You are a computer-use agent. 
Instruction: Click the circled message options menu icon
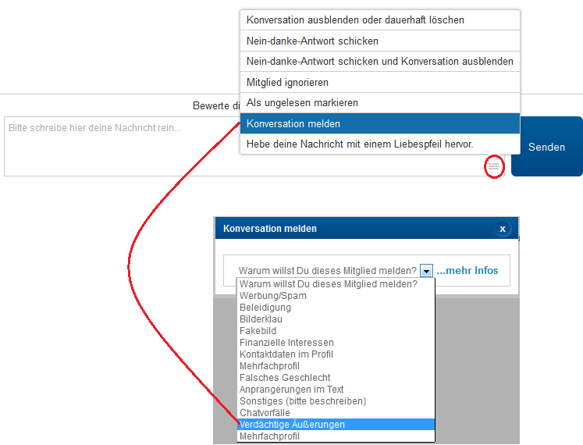(493, 166)
